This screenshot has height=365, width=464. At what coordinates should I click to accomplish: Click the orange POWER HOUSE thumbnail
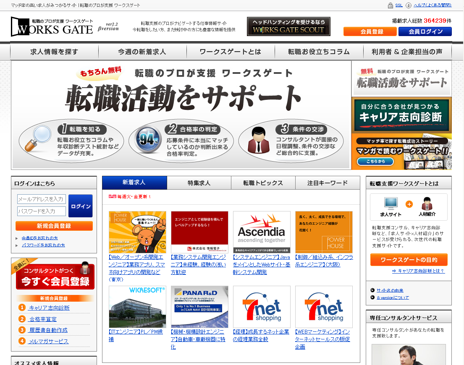(324, 232)
